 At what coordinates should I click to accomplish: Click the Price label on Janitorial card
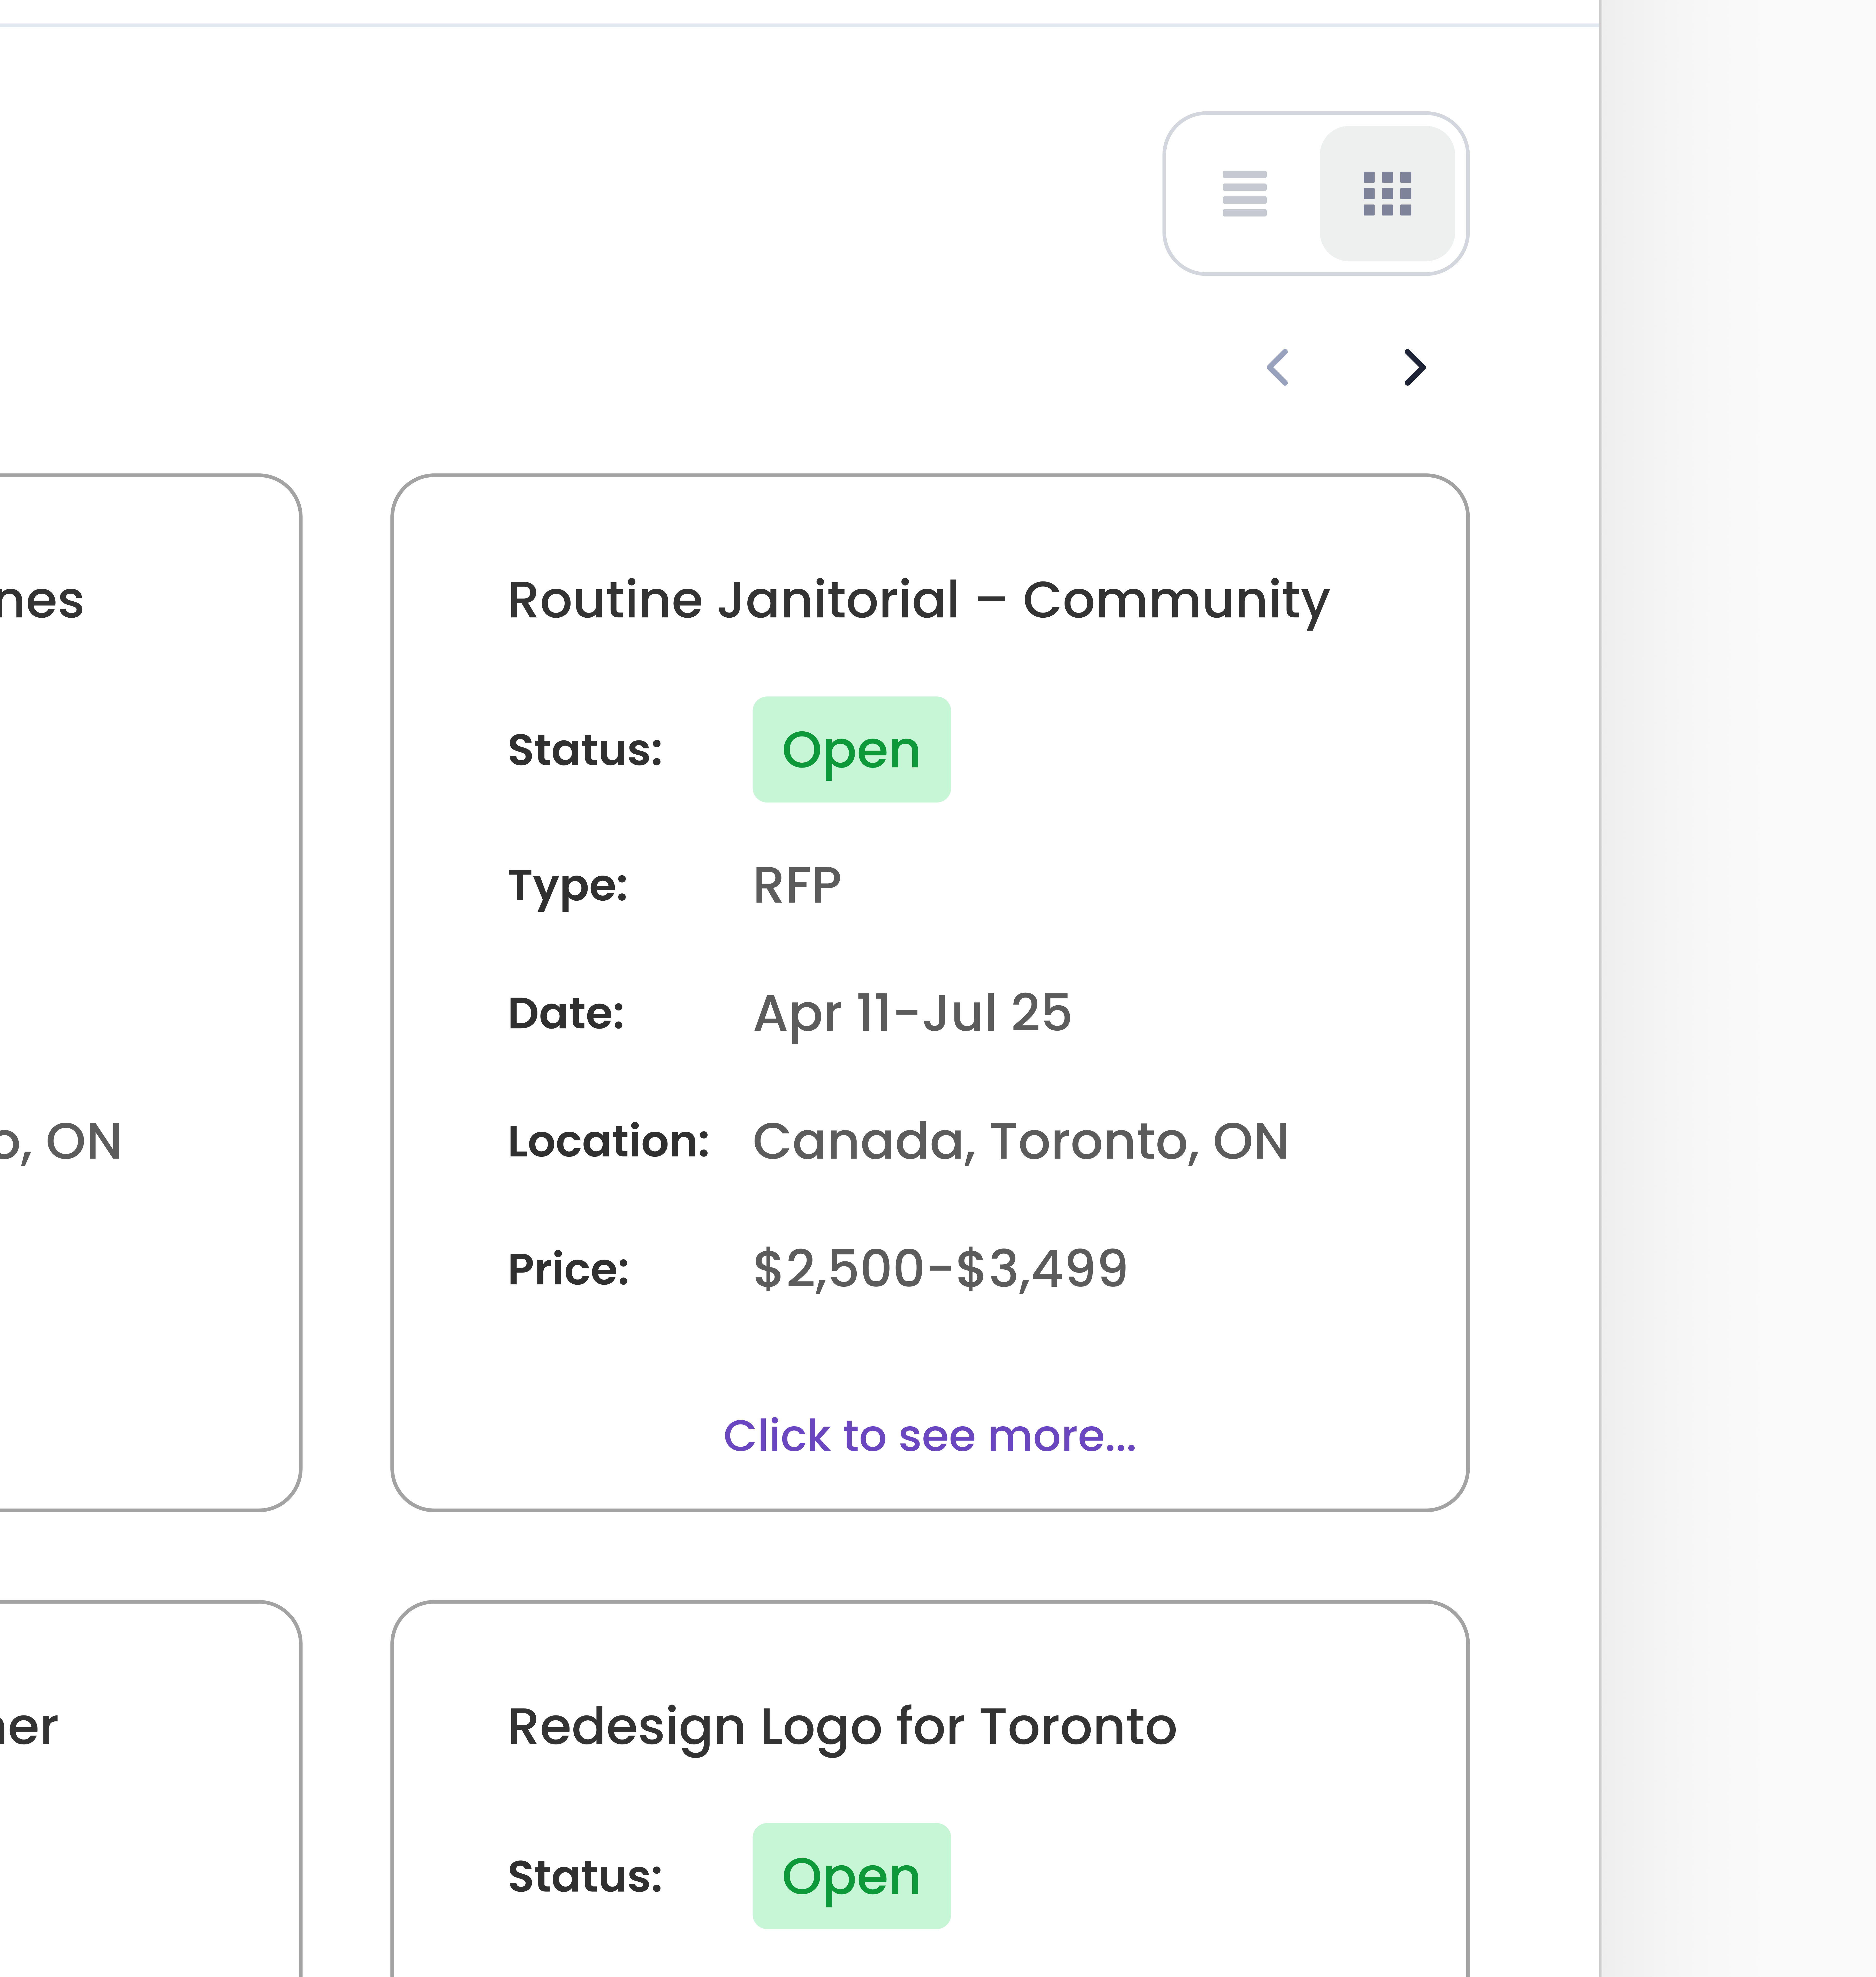click(568, 1269)
